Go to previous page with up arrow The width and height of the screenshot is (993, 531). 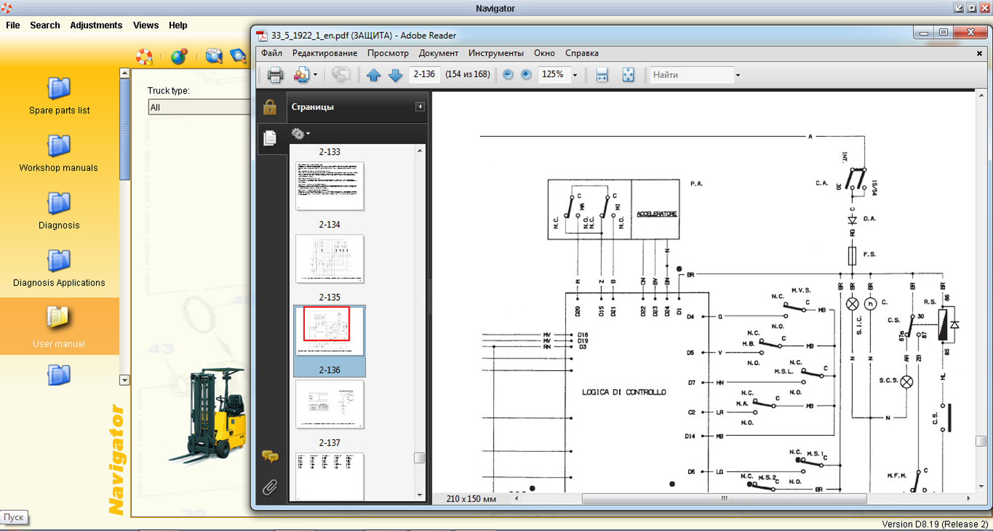373,75
